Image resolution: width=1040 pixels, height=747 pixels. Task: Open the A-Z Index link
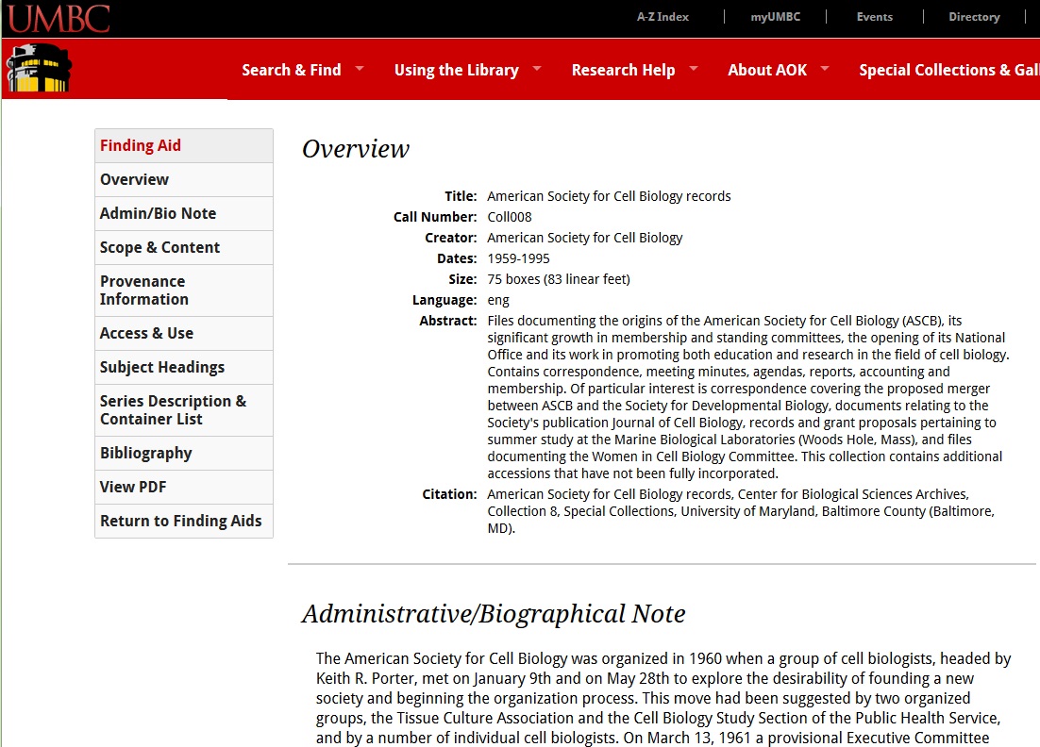click(x=663, y=17)
